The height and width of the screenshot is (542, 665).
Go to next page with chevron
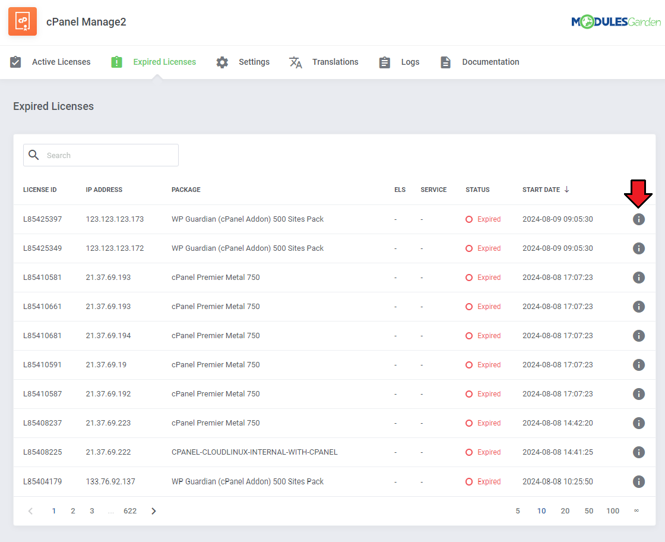(x=154, y=511)
